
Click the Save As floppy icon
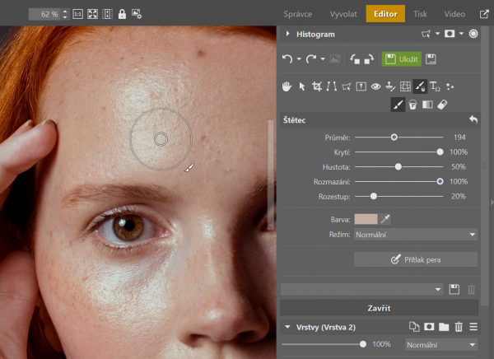point(431,59)
